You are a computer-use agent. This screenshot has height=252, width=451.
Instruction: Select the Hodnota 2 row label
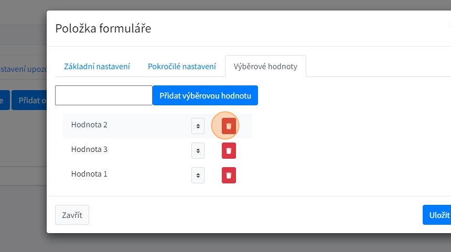[89, 125]
